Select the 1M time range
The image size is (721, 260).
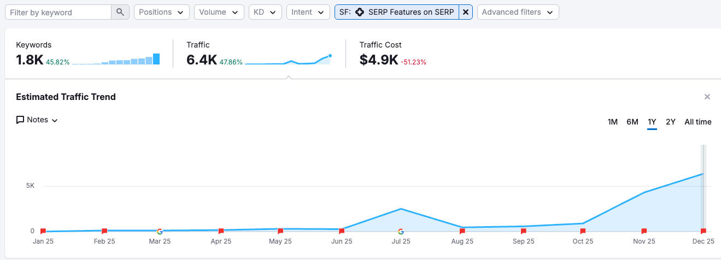[x=612, y=122]
